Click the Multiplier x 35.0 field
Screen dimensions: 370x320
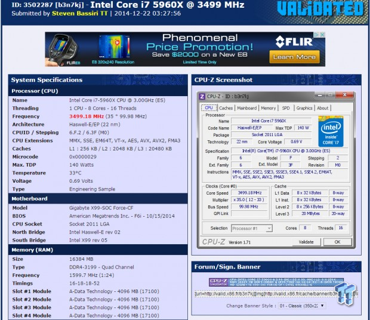coord(249,199)
